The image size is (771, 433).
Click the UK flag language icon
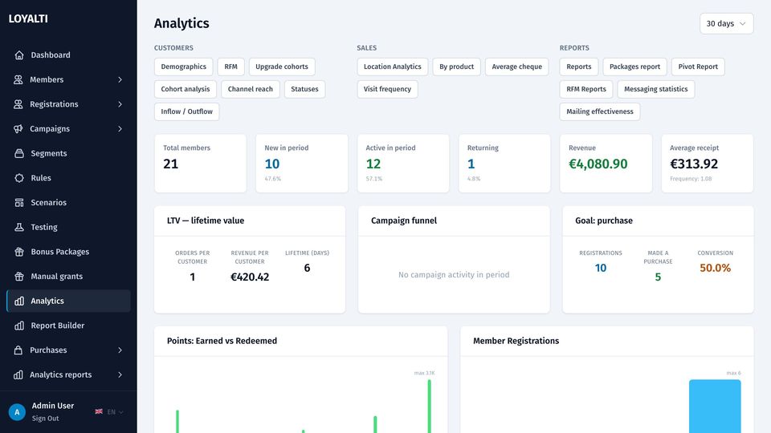click(99, 411)
